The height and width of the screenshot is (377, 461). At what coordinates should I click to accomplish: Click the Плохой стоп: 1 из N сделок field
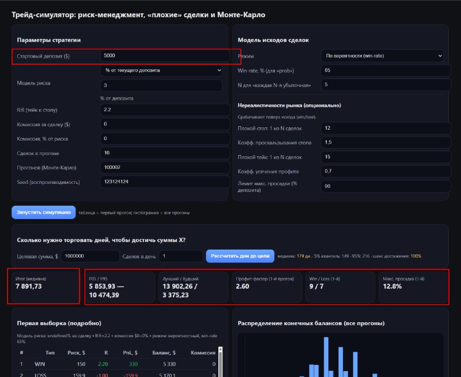(386, 127)
